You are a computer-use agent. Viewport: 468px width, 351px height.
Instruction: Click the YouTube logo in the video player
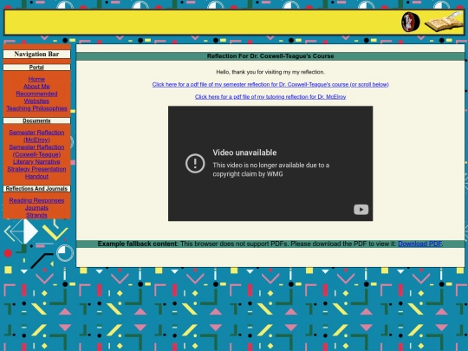(x=361, y=210)
